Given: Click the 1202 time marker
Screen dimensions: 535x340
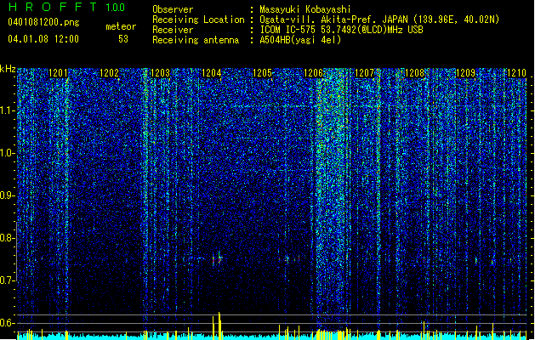Looking at the screenshot, I should [x=109, y=72].
